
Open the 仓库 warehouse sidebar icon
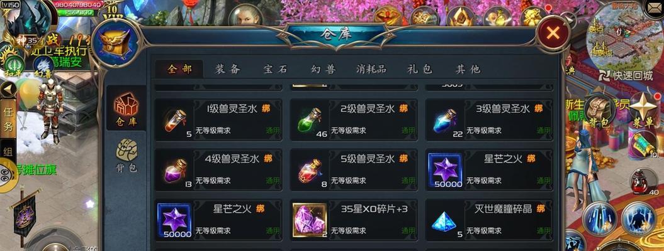tap(127, 107)
